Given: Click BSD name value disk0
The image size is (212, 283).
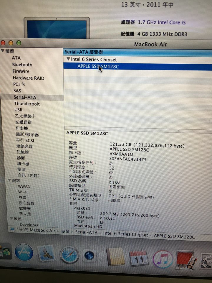Looking at the screenshot, I should pyautogui.click(x=114, y=182).
